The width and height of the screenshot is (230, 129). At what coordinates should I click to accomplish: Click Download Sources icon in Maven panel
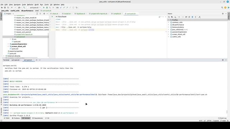[175, 17]
